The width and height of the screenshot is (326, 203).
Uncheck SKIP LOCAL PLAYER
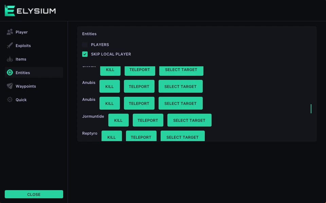(85, 54)
